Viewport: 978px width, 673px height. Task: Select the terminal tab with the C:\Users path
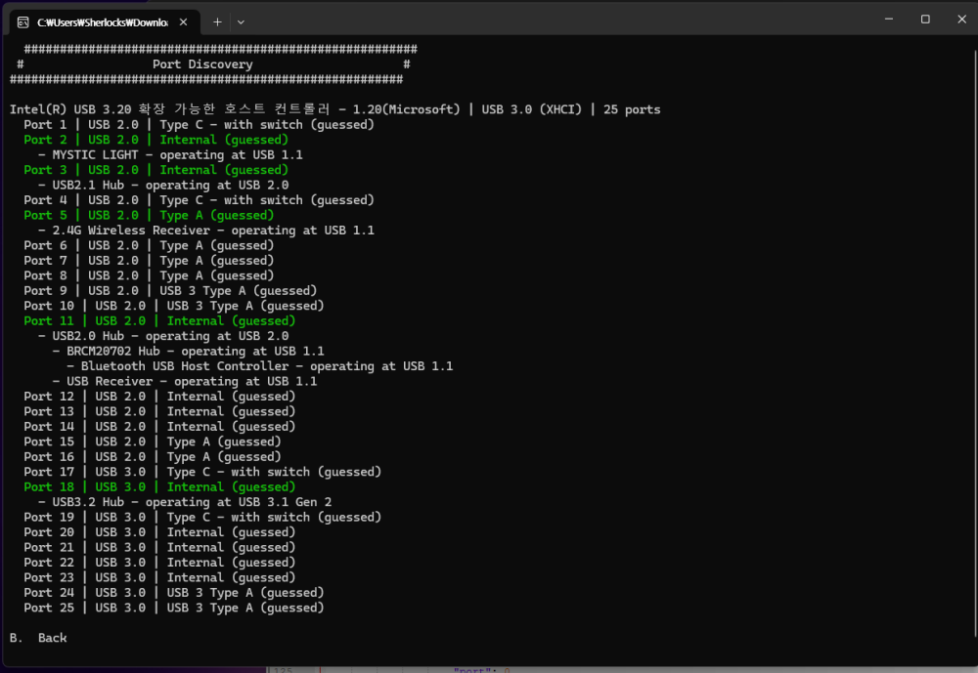coord(105,22)
